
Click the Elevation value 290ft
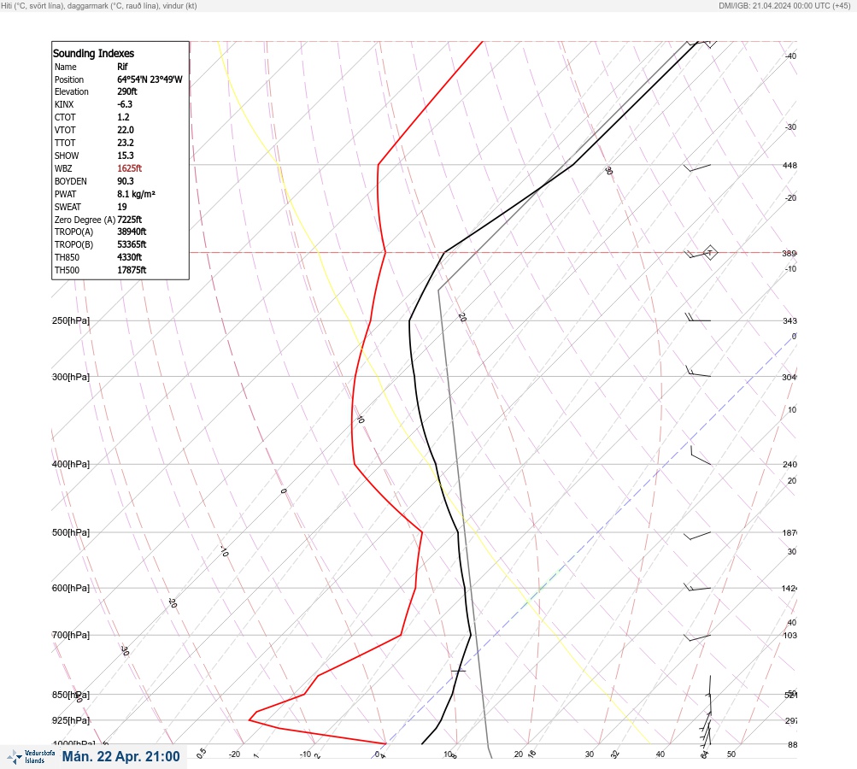coord(126,91)
